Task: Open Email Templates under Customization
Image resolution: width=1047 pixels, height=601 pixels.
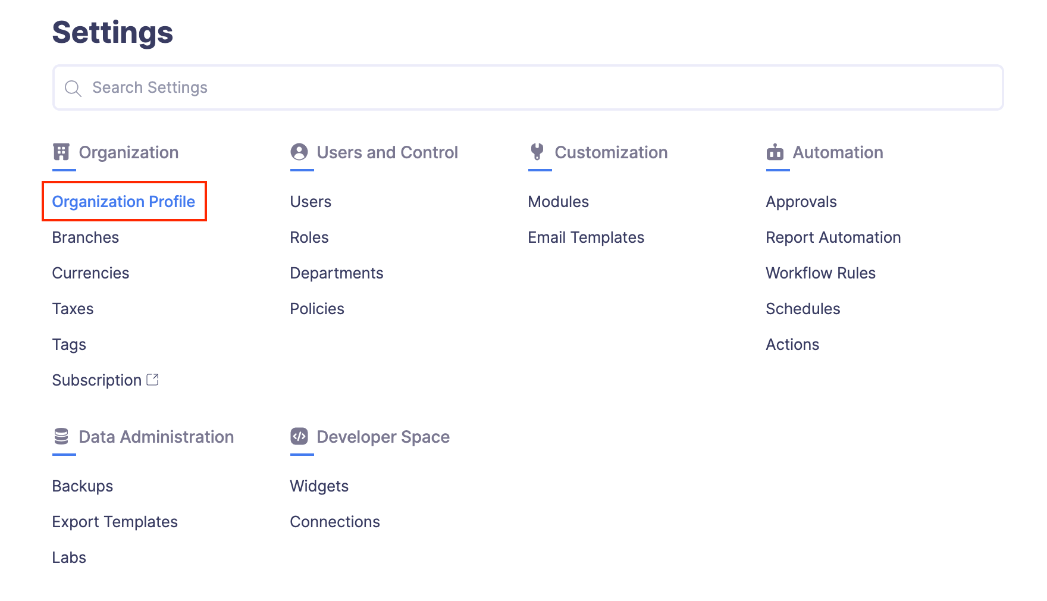Action: [586, 237]
